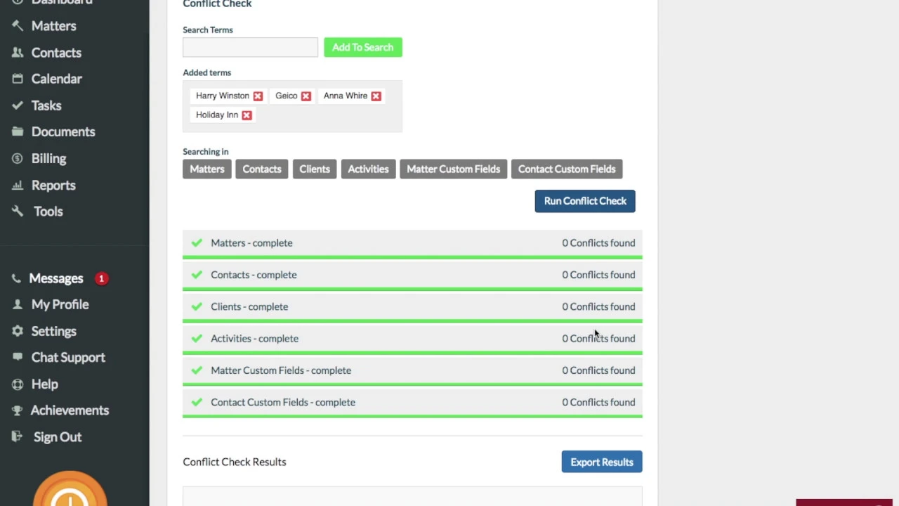Toggle the Contacts search scope

pos(262,169)
